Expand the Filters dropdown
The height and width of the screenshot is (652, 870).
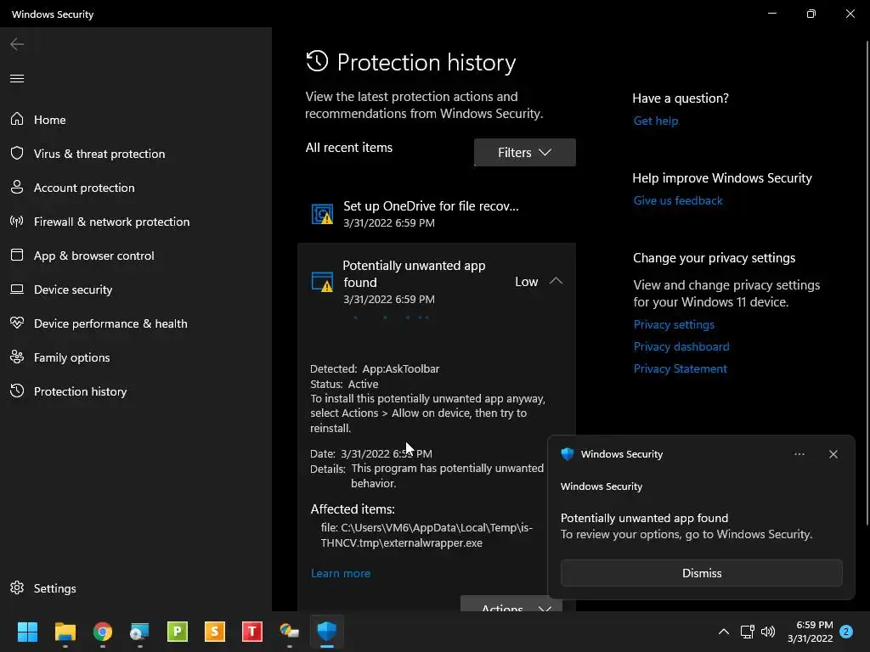point(524,153)
